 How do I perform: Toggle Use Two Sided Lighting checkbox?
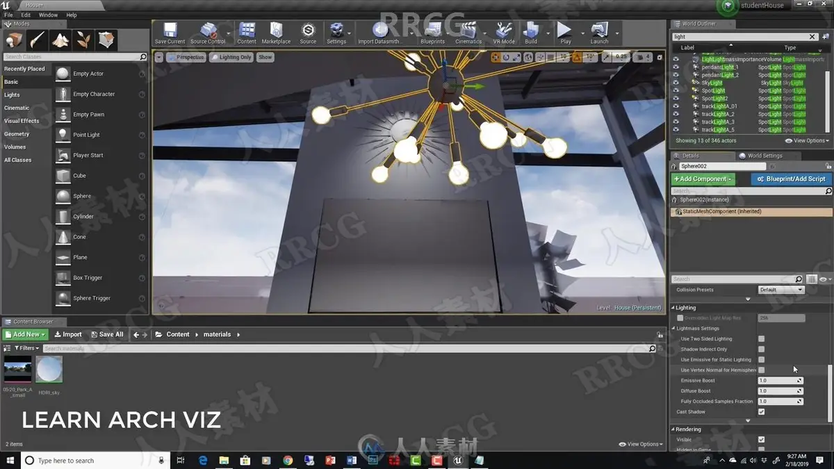[761, 339]
